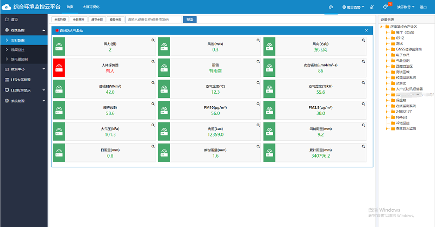Open magnifier icon on 总辐射(W/m²) card
Image resolution: width=435 pixels, height=227 pixels.
[x=153, y=83]
